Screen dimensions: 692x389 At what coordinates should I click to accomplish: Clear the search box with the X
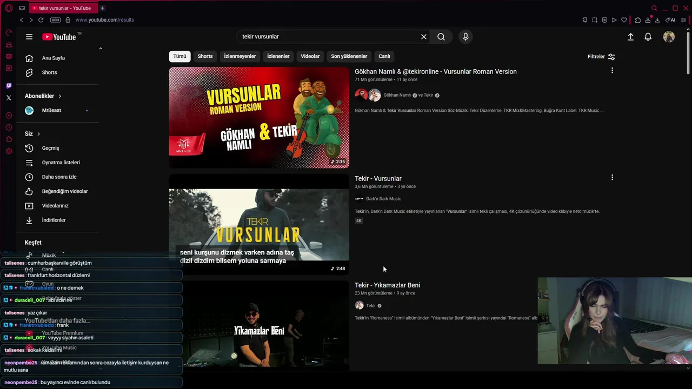[424, 37]
